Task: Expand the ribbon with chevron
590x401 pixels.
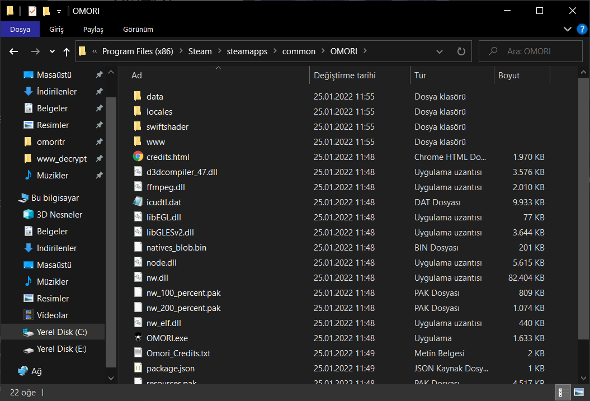Action: pyautogui.click(x=568, y=29)
